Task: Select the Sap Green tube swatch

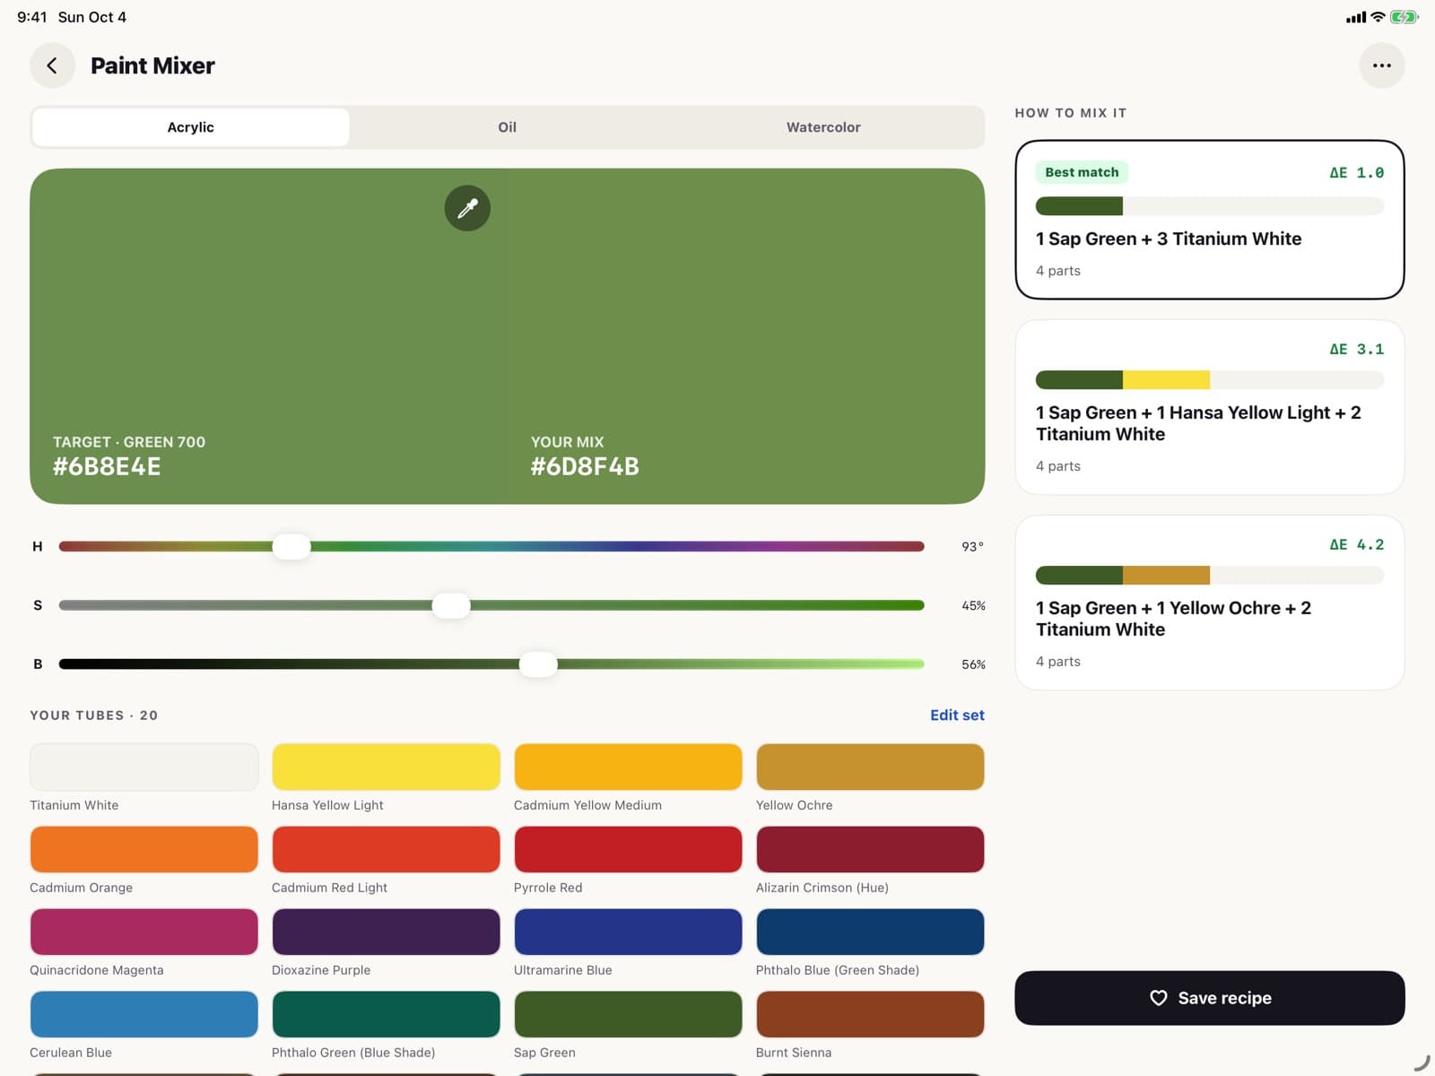Action: click(x=628, y=1014)
